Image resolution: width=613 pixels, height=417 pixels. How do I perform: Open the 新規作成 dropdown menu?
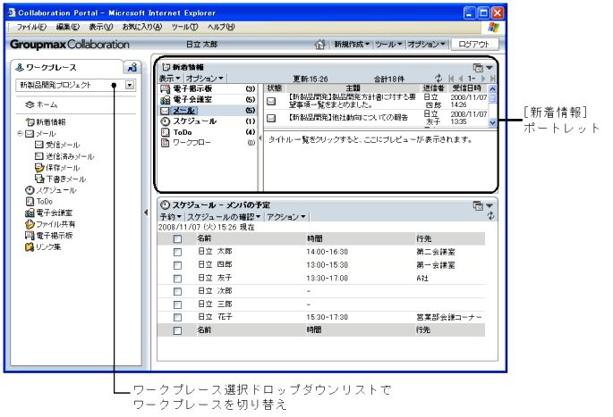coord(352,45)
